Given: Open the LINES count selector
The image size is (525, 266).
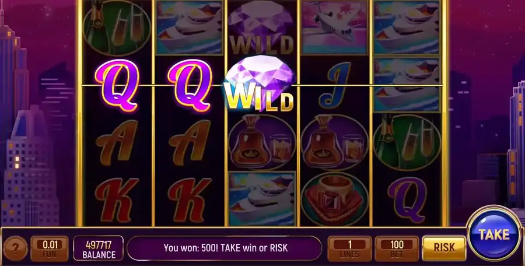Looking at the screenshot, I should [x=349, y=249].
